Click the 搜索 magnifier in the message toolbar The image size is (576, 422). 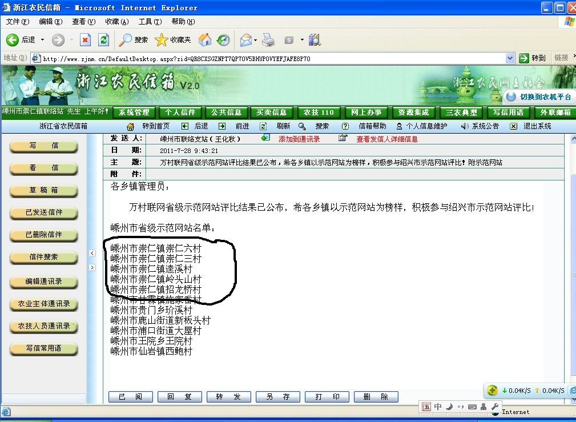tap(302, 126)
